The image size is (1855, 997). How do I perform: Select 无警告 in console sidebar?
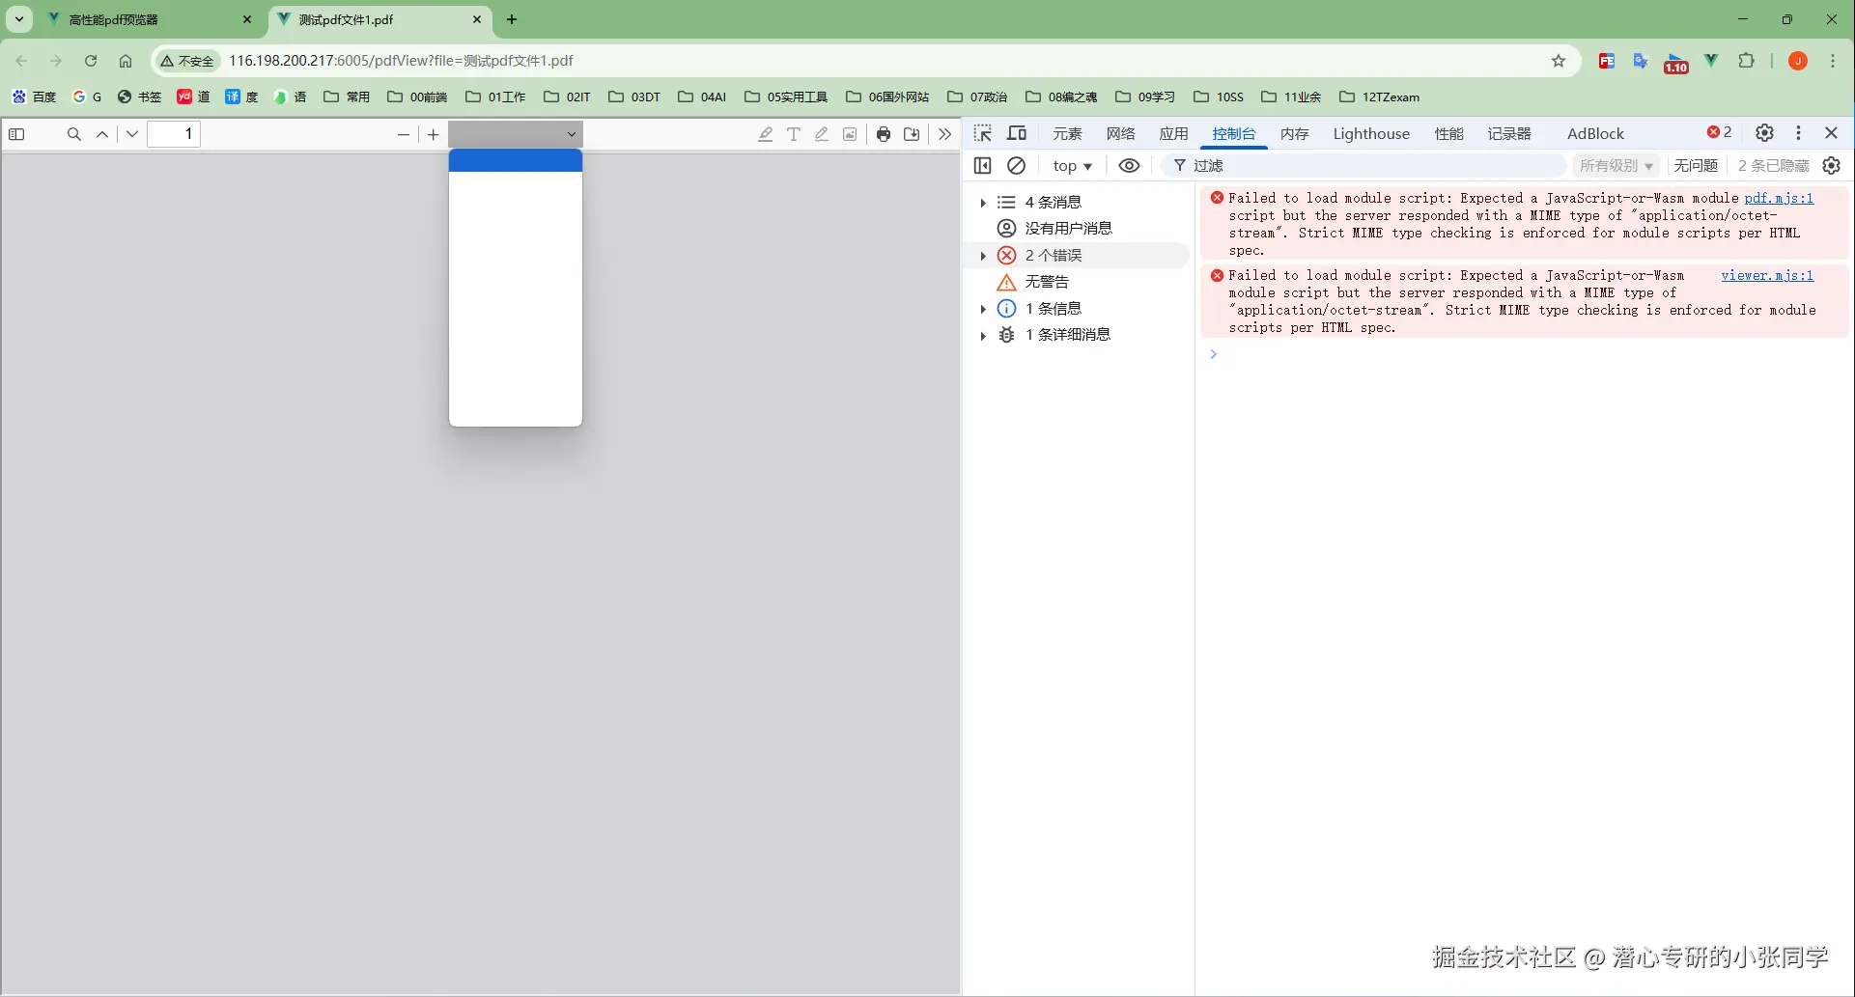point(1047,282)
